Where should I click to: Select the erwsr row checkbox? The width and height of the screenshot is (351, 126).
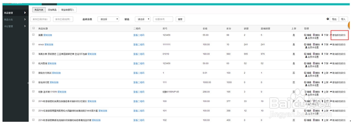click(33, 44)
